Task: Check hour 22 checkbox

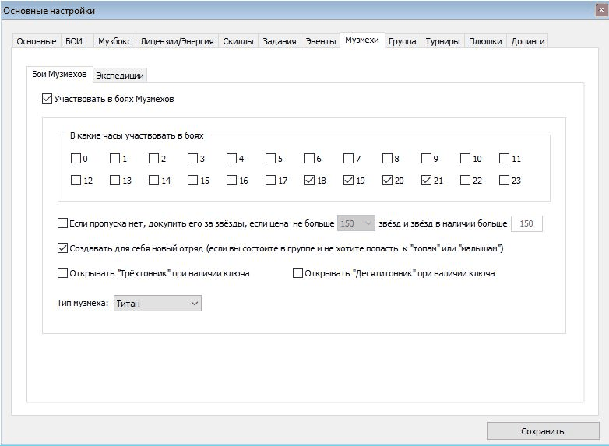Action: 465,180
